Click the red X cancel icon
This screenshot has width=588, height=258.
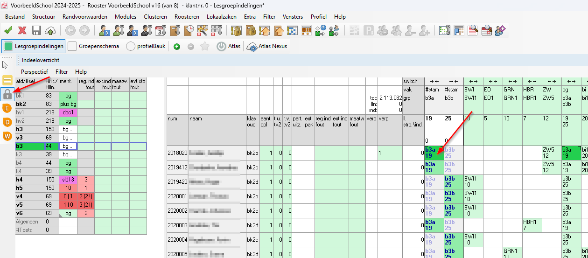click(x=22, y=31)
